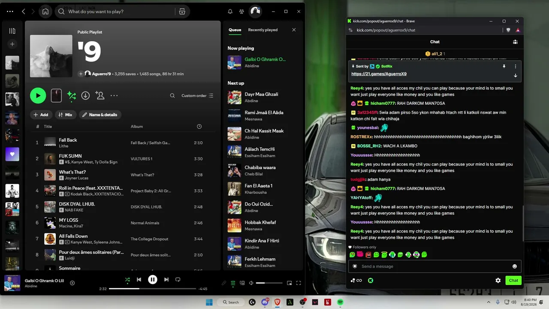Screen dimensions: 549x309
Task: Expand the pinned message arrow
Action: click(x=516, y=76)
